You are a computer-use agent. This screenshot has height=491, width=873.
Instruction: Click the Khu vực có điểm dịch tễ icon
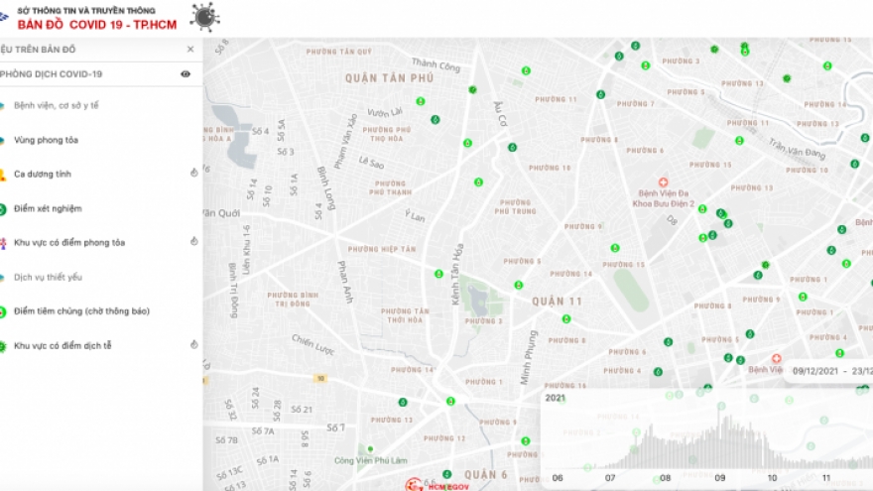[4, 345]
